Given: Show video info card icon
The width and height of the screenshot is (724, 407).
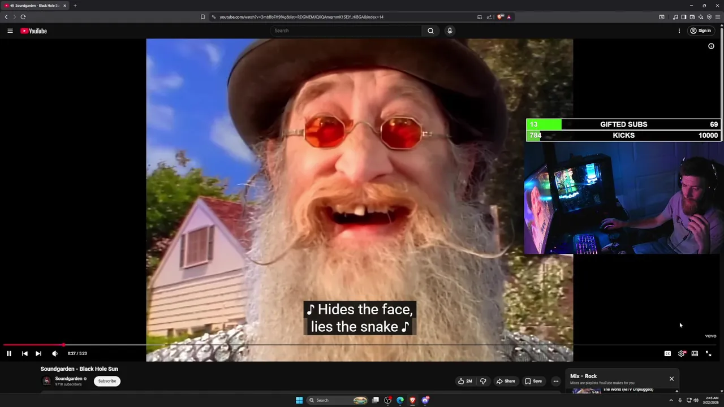Looking at the screenshot, I should click(x=711, y=46).
